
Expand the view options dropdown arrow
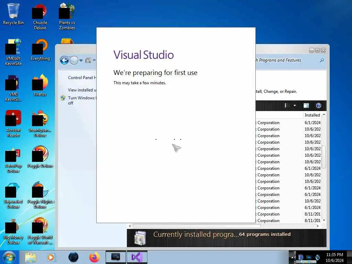tap(295, 106)
